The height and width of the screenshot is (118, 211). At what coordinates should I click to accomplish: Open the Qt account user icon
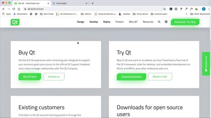pyautogui.click(x=166, y=22)
